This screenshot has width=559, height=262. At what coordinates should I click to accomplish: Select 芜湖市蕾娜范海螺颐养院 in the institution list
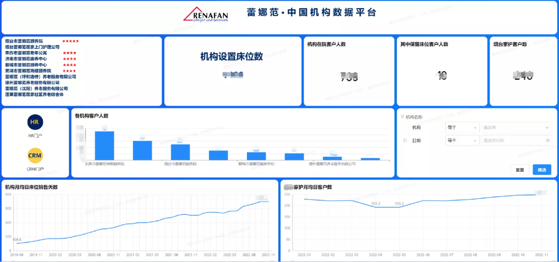(28, 70)
